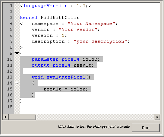Click the horizontal scrollbar left arrow
This screenshot has width=164, height=137.
point(5,117)
